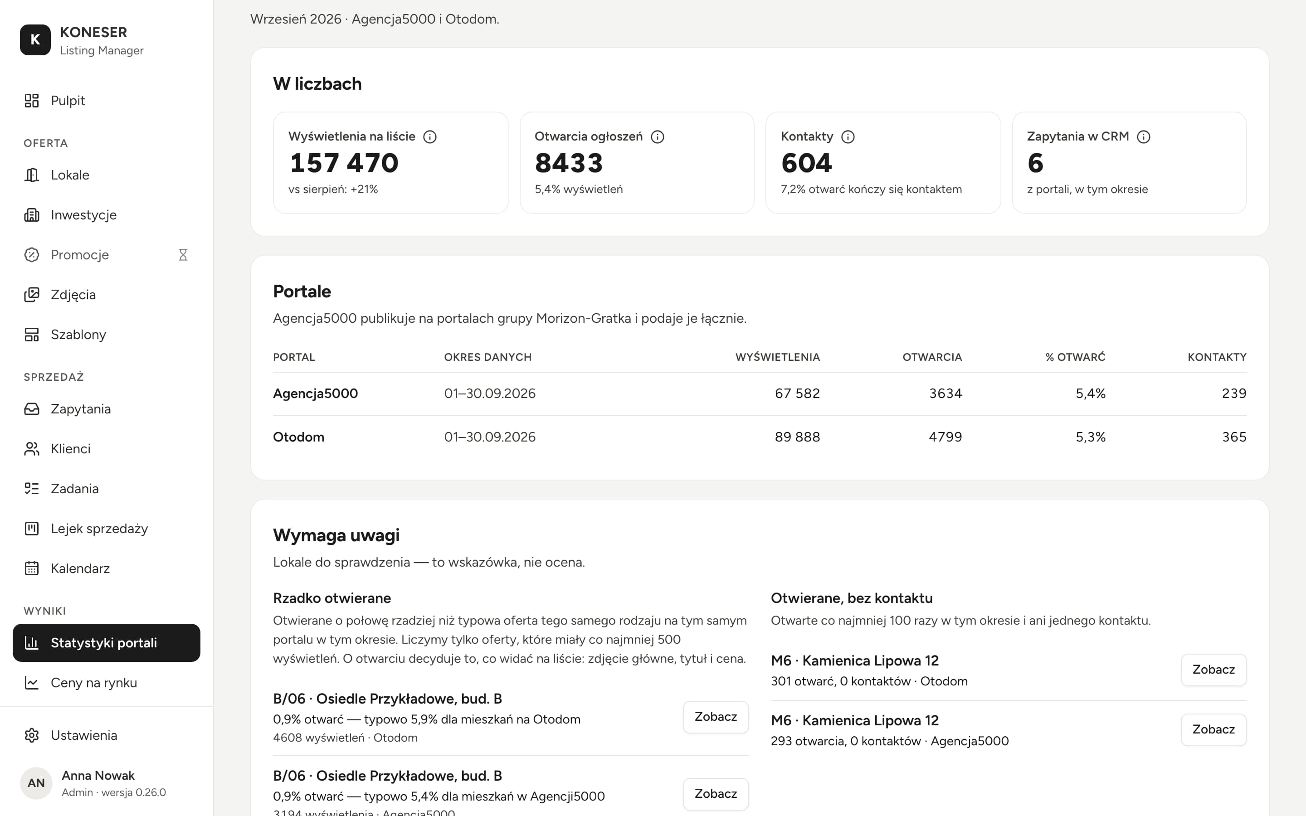Click the Zadania checklist icon

click(x=32, y=489)
